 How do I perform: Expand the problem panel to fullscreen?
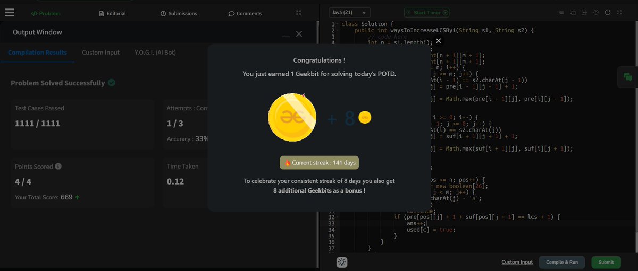point(299,13)
